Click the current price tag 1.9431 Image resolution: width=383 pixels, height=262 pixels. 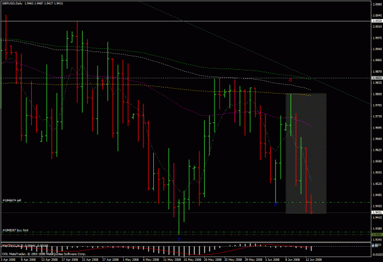pos(377,212)
